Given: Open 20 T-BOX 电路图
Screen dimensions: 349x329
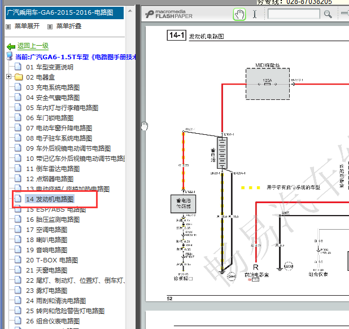Looking at the screenshot, I should pyautogui.click(x=52, y=260).
